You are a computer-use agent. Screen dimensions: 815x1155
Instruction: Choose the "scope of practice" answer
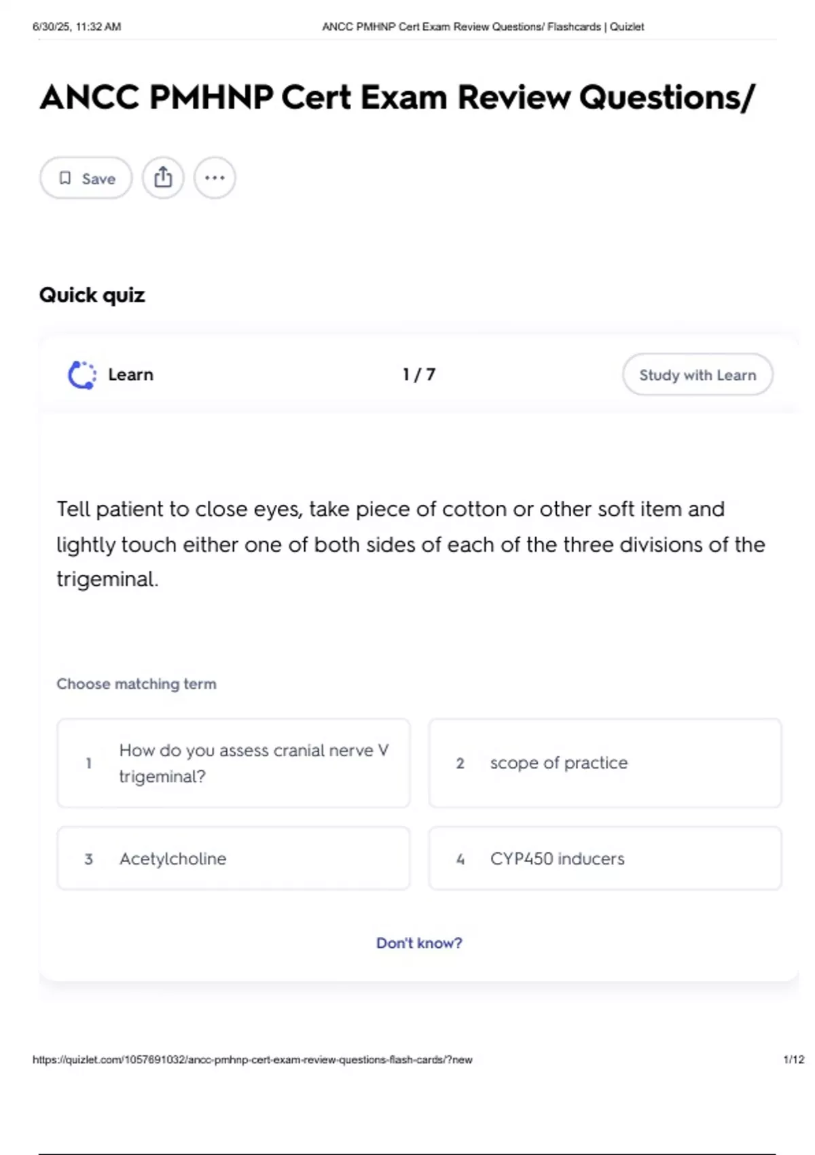coord(604,763)
